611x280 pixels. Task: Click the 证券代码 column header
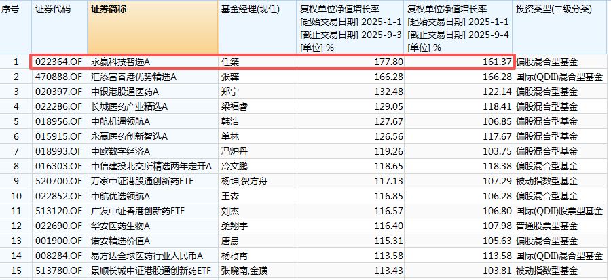point(60,27)
